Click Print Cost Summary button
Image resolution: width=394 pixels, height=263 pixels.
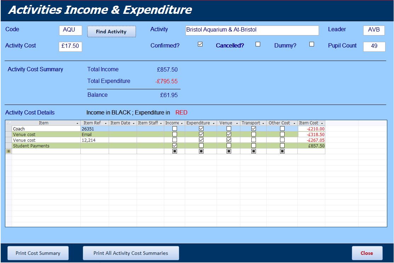pos(38,253)
